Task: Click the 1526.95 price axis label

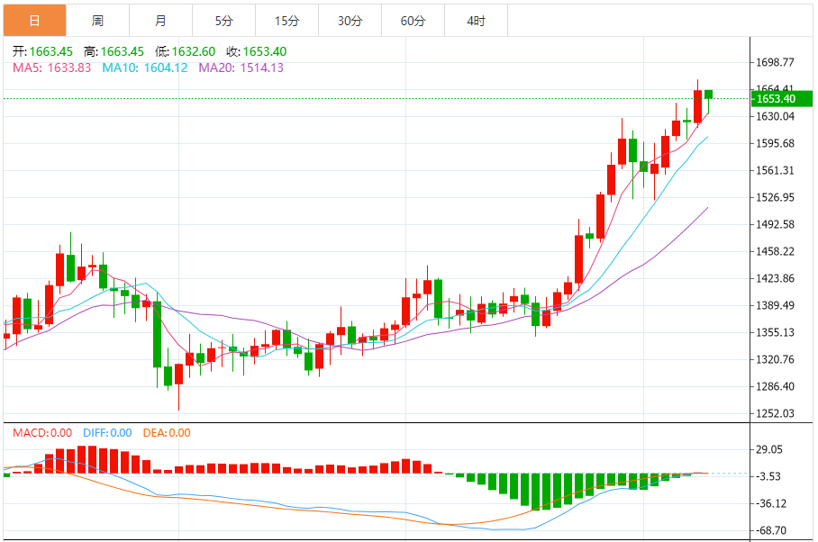Action: (776, 197)
